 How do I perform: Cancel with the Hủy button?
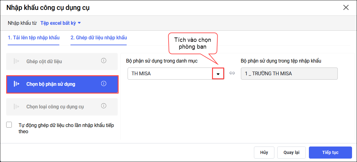[x=264, y=152]
